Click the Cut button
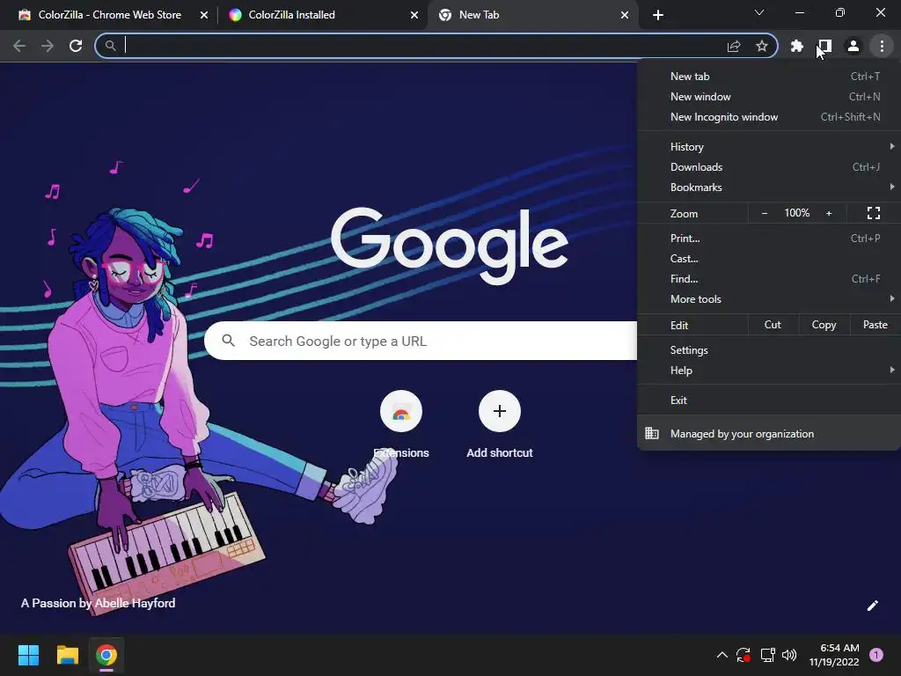 [x=773, y=325]
